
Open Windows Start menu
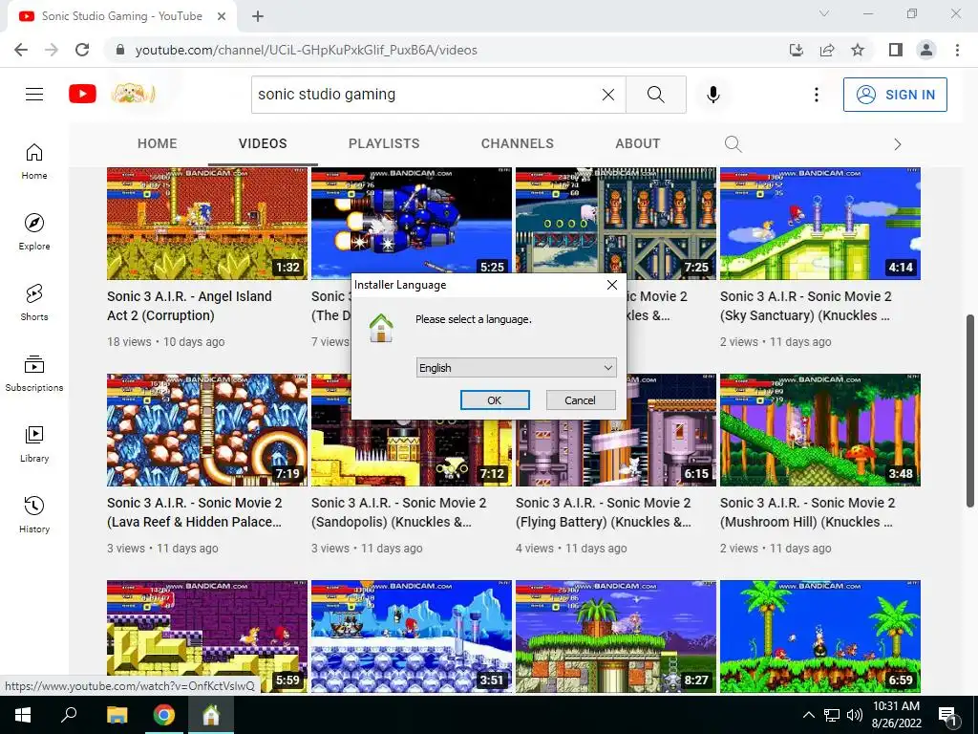point(23,715)
